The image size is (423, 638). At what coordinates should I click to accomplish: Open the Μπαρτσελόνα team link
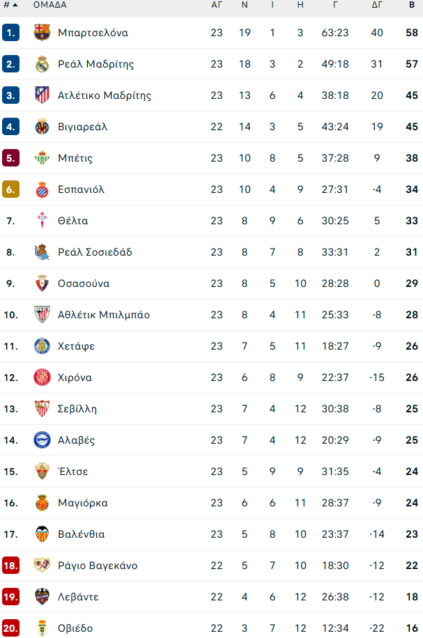coord(93,33)
